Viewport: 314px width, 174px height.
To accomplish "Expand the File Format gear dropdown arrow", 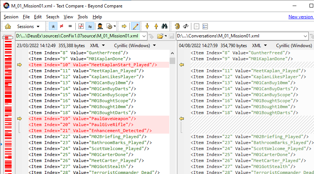I will [x=115, y=26].
